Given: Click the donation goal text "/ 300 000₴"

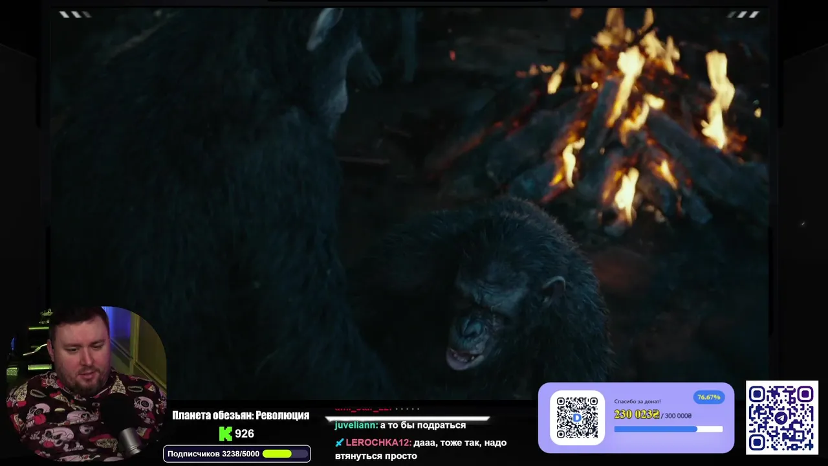Looking at the screenshot, I should click(x=677, y=416).
